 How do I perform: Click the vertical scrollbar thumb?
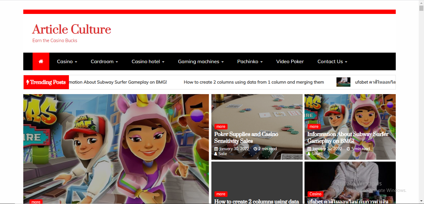click(x=421, y=8)
